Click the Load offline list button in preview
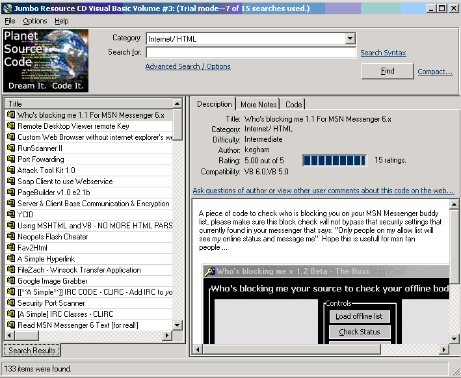 pos(360,317)
